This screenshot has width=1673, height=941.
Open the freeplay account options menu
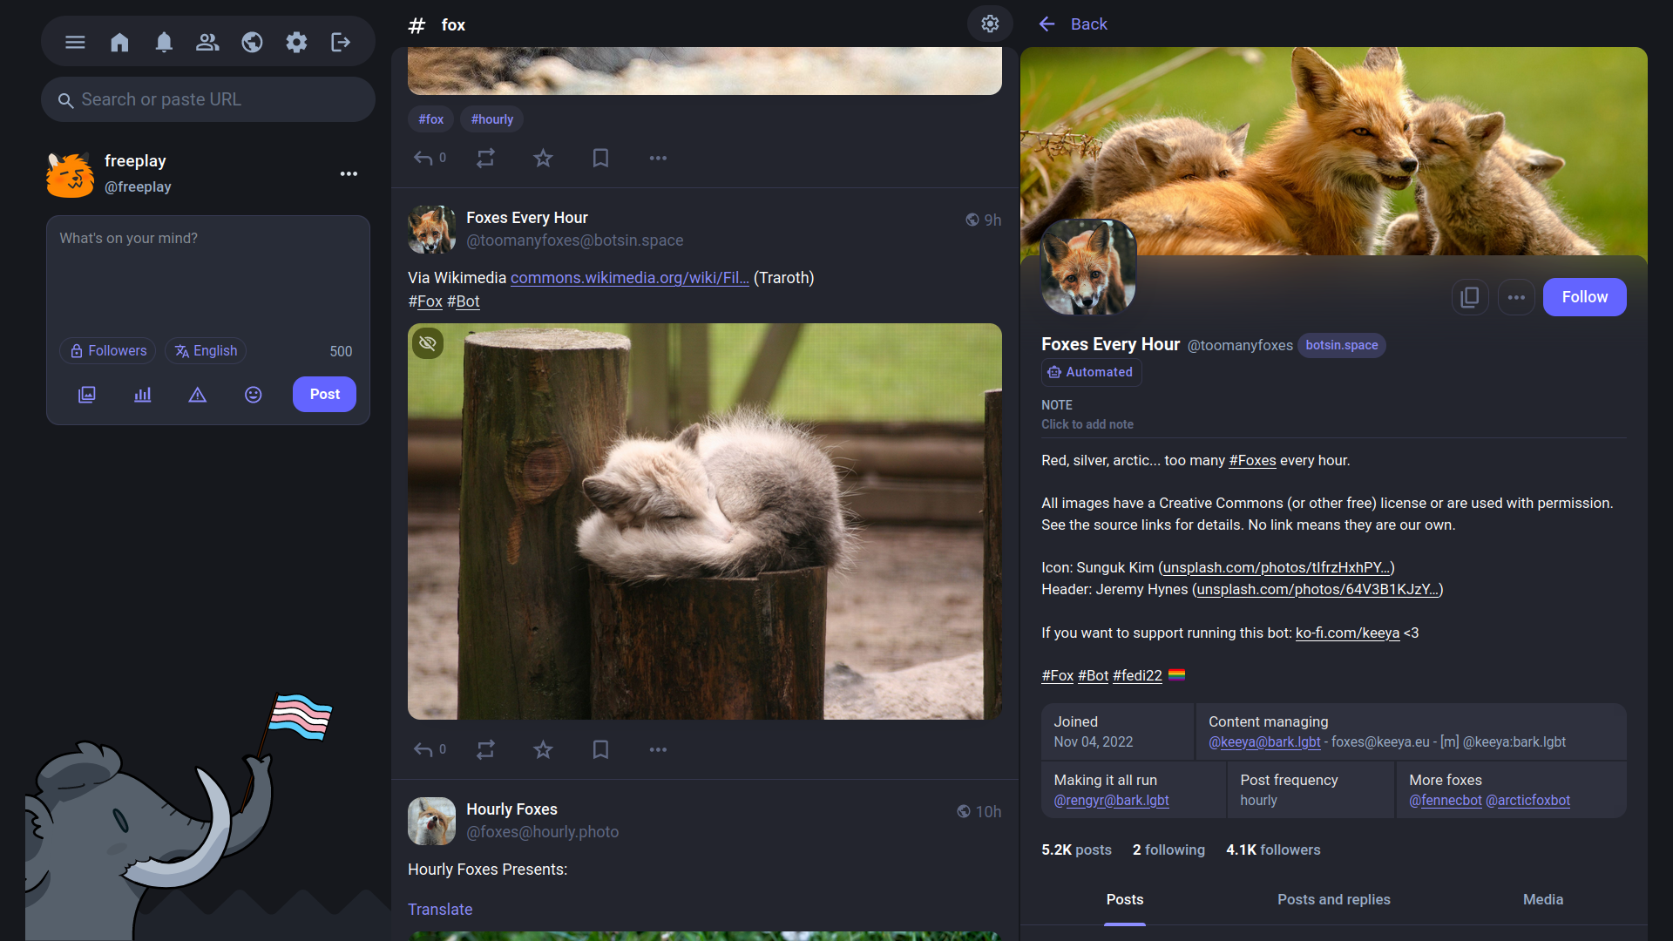pos(349,173)
